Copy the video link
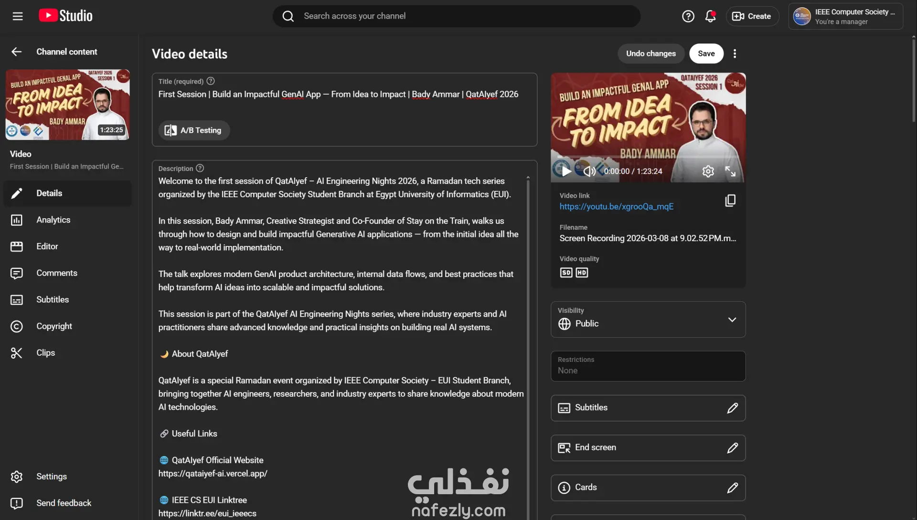Screen dimensions: 917x520 click(x=730, y=201)
